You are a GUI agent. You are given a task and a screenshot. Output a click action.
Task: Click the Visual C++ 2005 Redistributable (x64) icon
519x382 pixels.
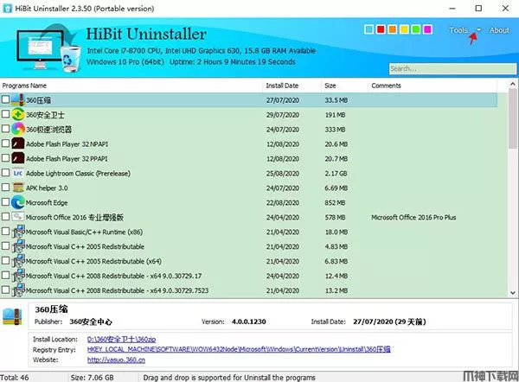click(18, 260)
